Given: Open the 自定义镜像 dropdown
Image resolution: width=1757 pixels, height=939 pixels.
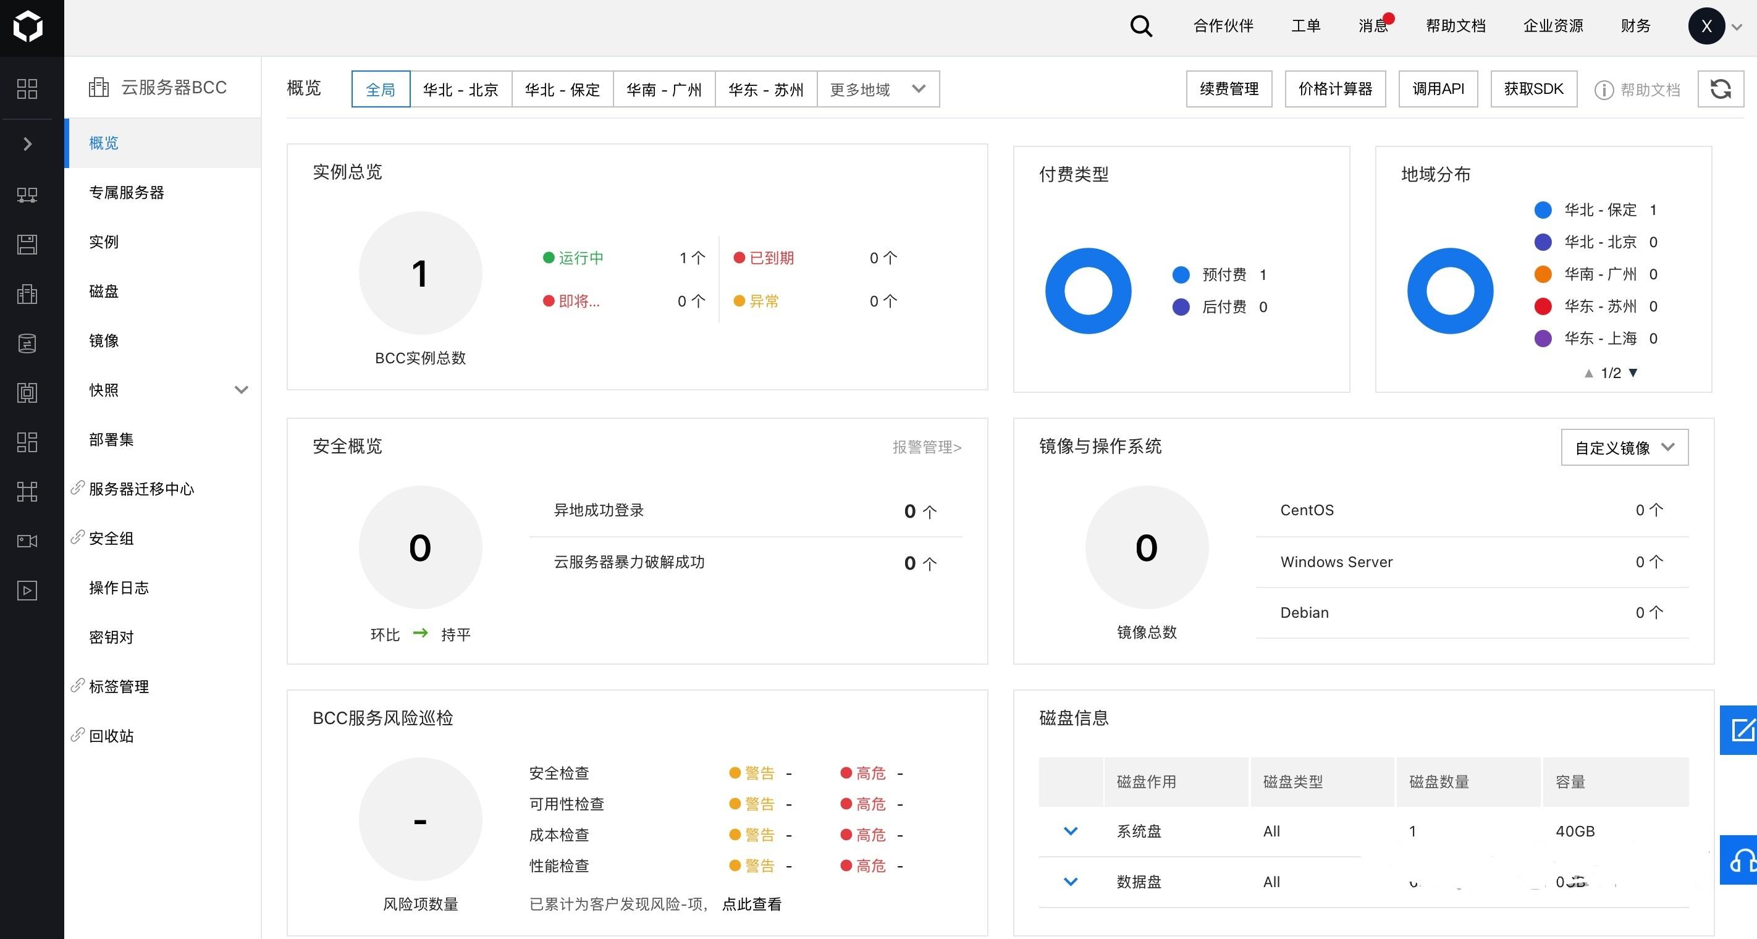Looking at the screenshot, I should (1625, 447).
